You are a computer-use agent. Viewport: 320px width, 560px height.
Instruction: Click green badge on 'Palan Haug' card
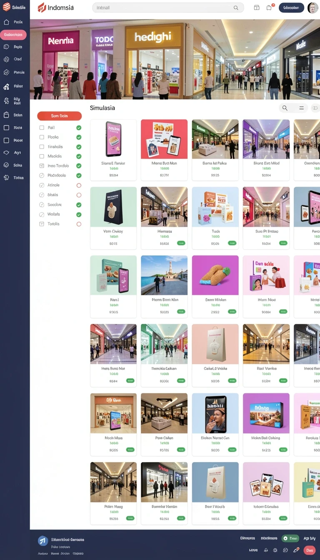[x=130, y=518]
